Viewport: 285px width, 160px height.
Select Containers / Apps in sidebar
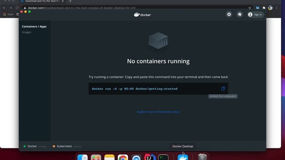[x=34, y=27]
